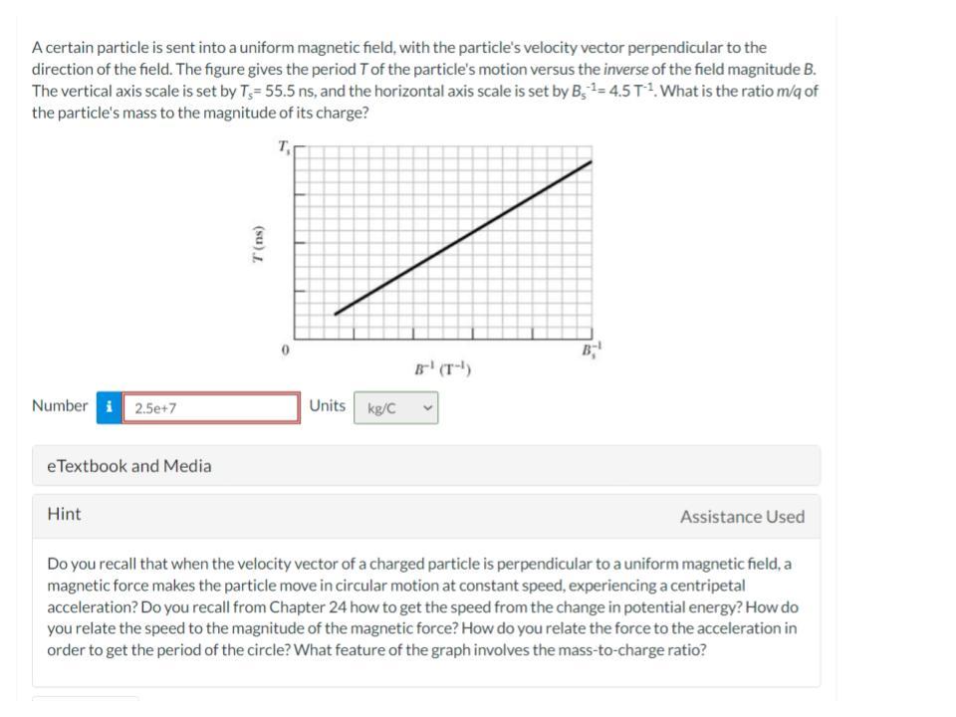Click the blue info icon beside Number field
The height and width of the screenshot is (717, 956).
click(109, 405)
